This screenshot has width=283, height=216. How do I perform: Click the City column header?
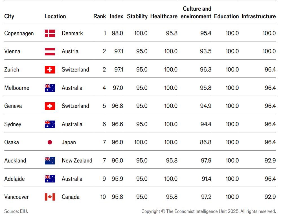[x=9, y=16]
